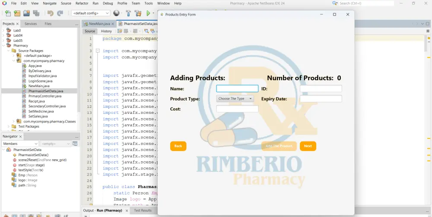Click the Add The Product button

pos(279,146)
